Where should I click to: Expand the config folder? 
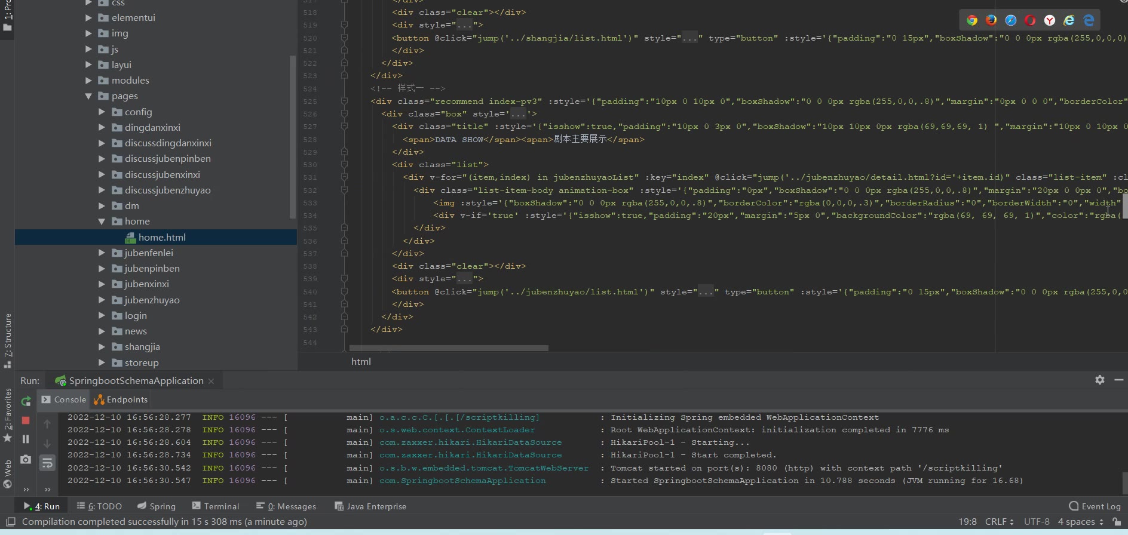tap(102, 112)
